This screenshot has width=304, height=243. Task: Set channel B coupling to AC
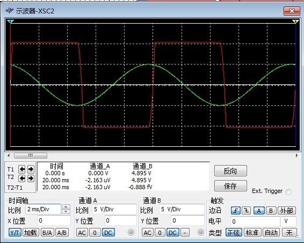click(x=147, y=233)
